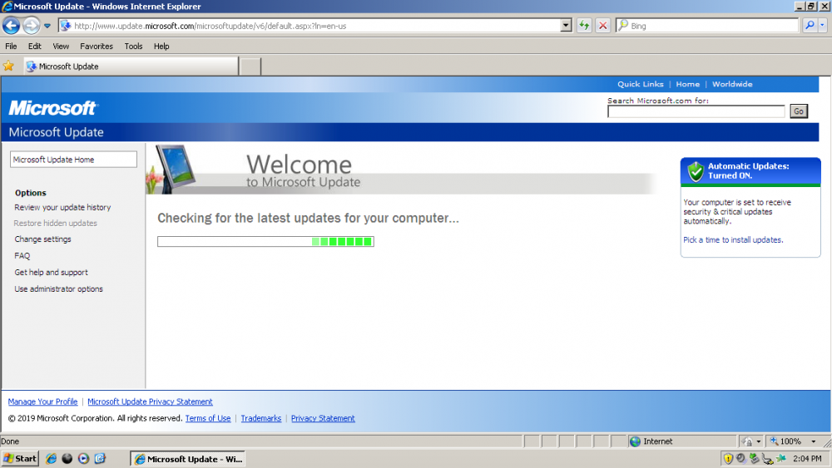Launch Windows Media Player from Quick Launch
The width and height of the screenshot is (832, 468).
83,459
